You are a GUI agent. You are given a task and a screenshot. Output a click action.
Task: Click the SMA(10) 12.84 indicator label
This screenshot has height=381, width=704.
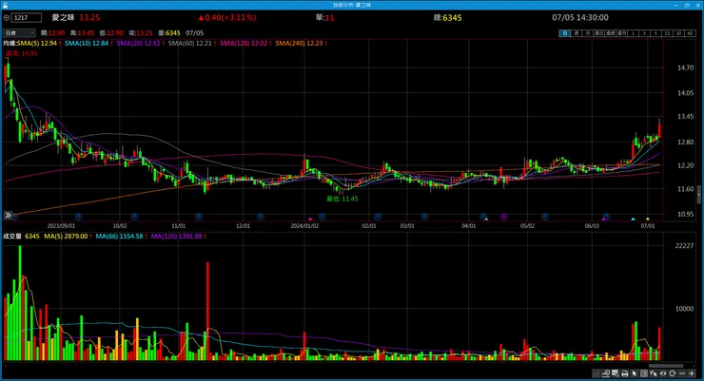pos(88,43)
